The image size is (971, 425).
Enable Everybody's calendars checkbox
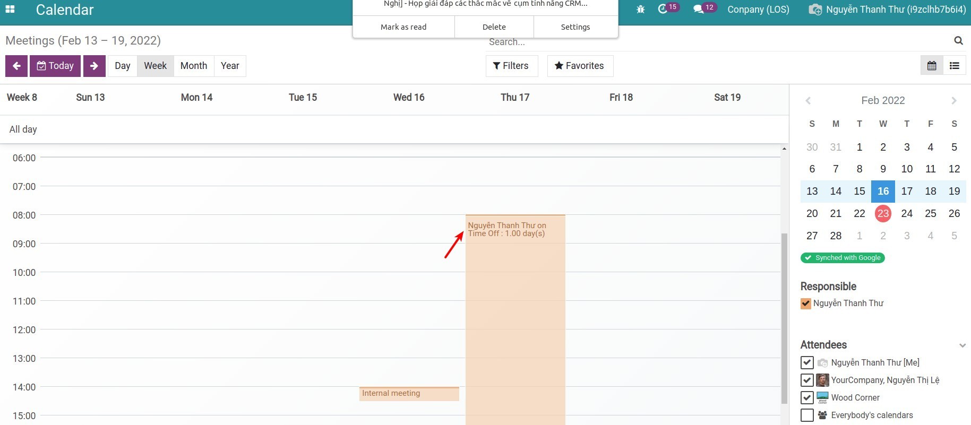807,415
